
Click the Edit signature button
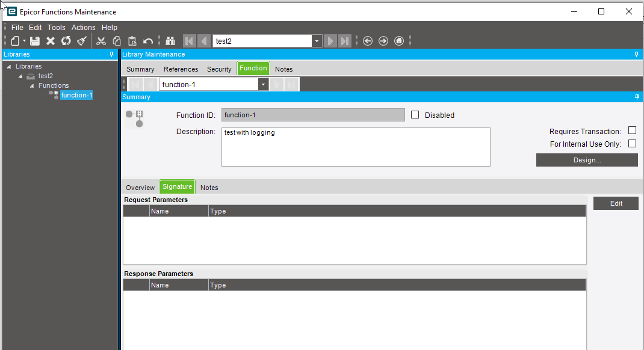(616, 203)
